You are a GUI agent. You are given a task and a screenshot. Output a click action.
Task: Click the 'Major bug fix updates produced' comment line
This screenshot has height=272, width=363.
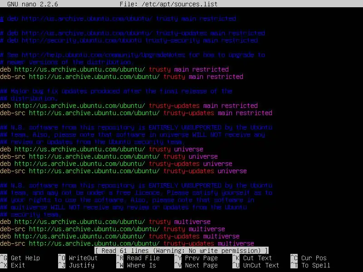click(116, 91)
